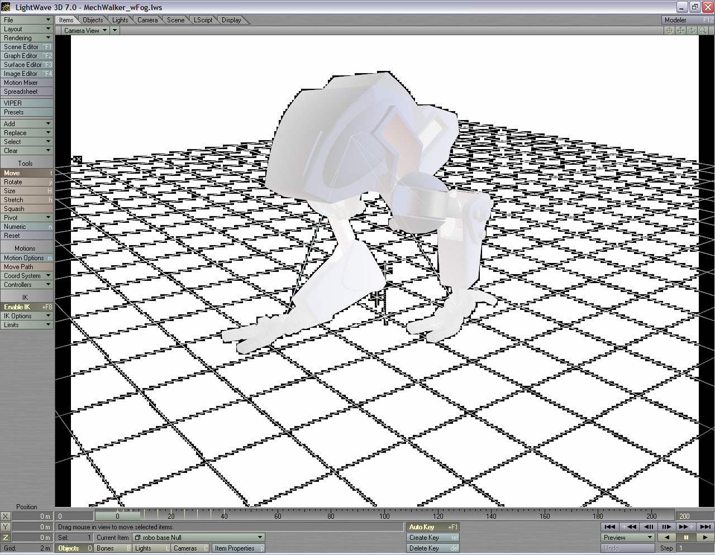
Task: Activate the viewport zoom magnifier icon
Action: point(703,31)
